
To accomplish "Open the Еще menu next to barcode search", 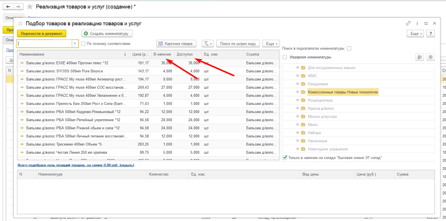I will tap(271, 43).
